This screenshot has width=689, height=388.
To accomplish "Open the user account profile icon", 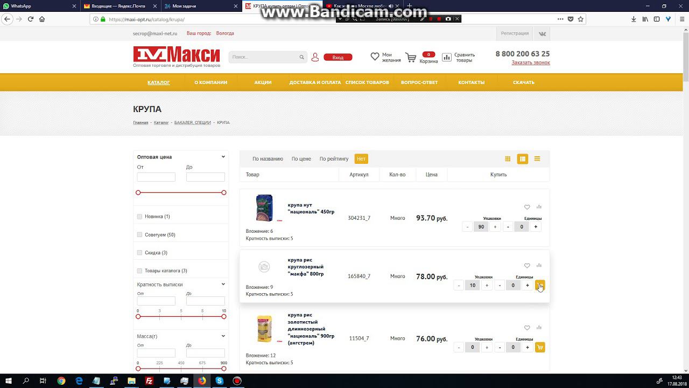I will click(315, 57).
